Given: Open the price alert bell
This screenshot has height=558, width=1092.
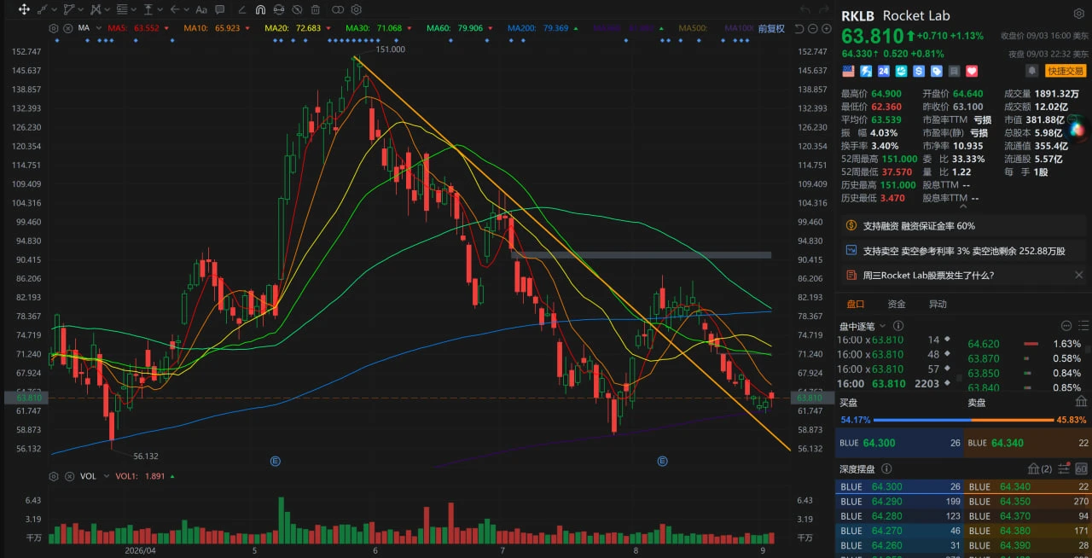Looking at the screenshot, I should 1032,71.
